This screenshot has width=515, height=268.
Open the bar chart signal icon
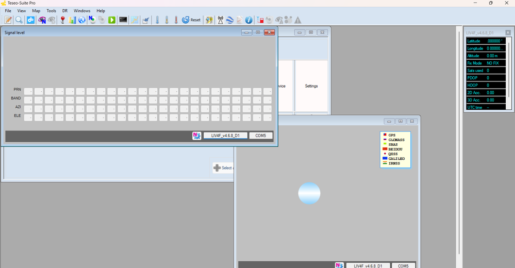point(72,20)
